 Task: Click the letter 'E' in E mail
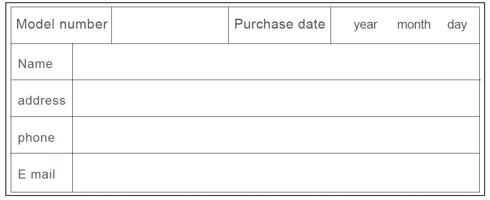[22, 174]
